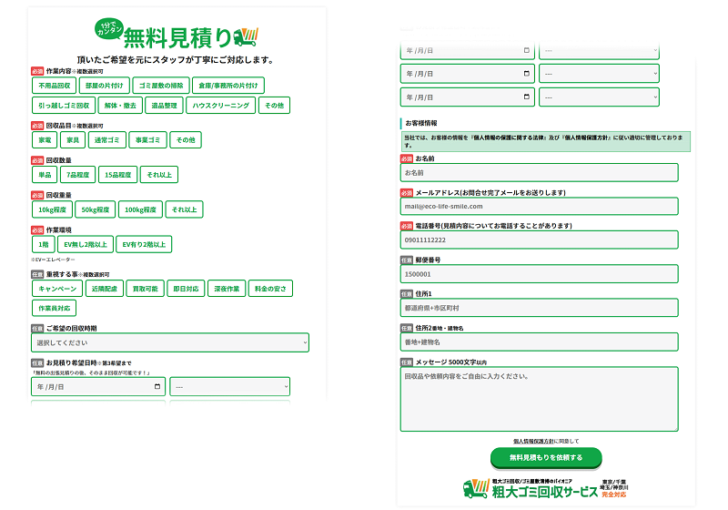Choose それ以上 under 回収数量
728x510 pixels.
click(159, 175)
